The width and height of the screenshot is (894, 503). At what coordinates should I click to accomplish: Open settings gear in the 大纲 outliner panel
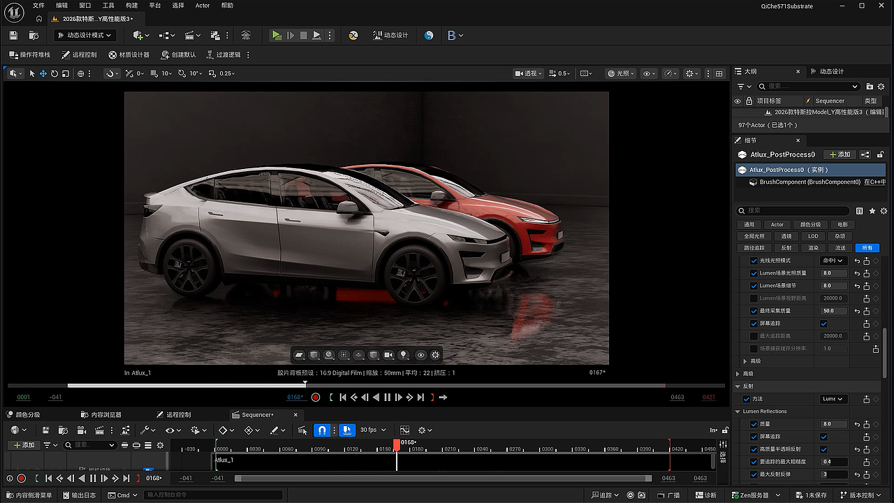[881, 87]
